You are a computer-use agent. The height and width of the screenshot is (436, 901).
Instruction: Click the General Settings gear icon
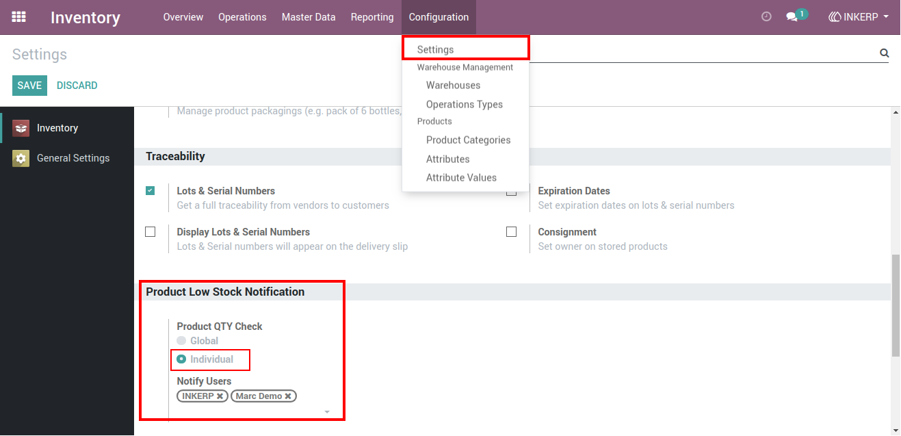point(21,158)
